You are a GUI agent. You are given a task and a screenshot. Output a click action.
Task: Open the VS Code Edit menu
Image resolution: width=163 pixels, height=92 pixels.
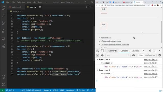[13, 2]
